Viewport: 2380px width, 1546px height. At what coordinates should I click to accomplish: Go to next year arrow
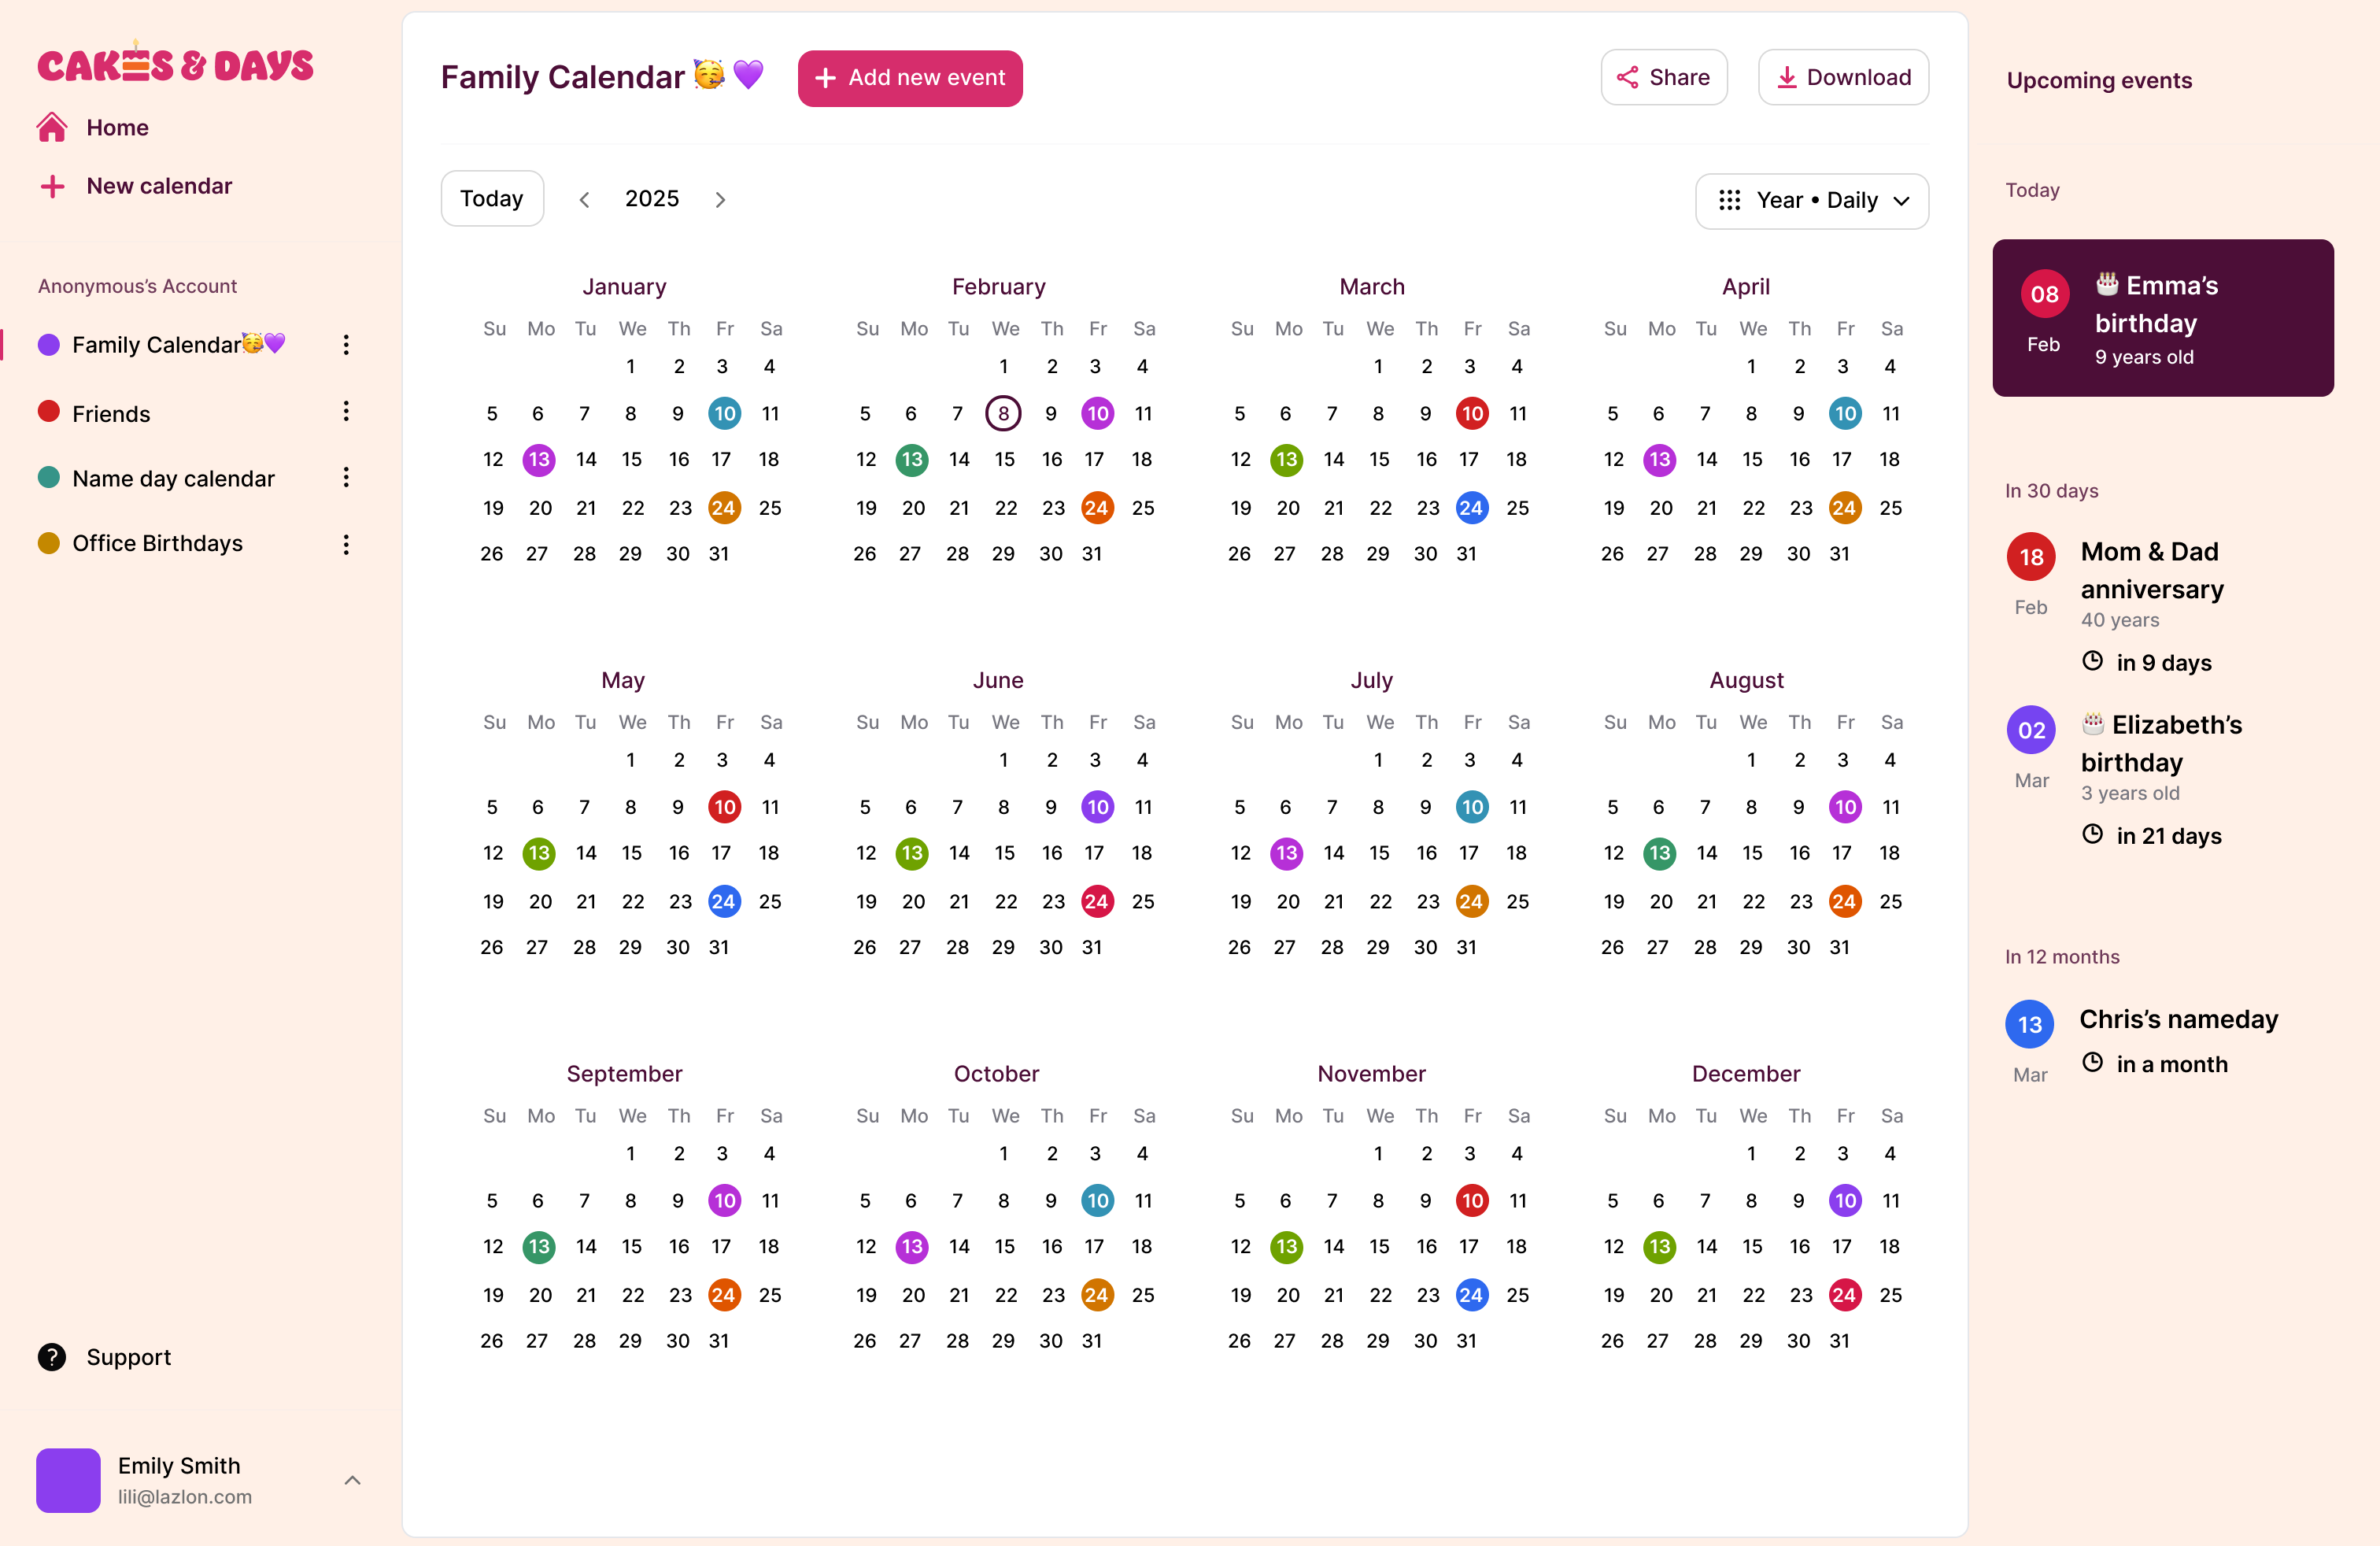coord(720,200)
